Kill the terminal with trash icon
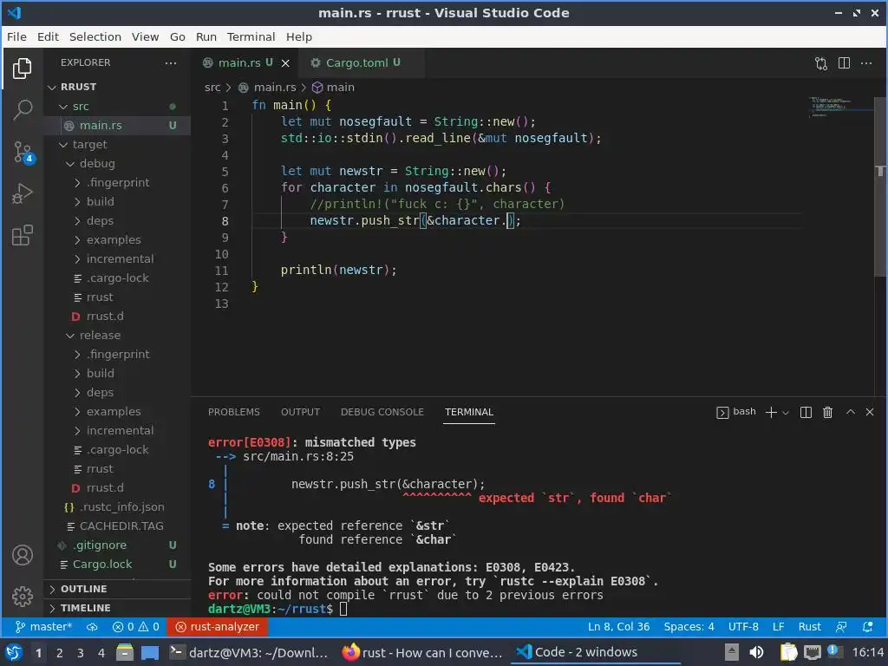 point(827,412)
